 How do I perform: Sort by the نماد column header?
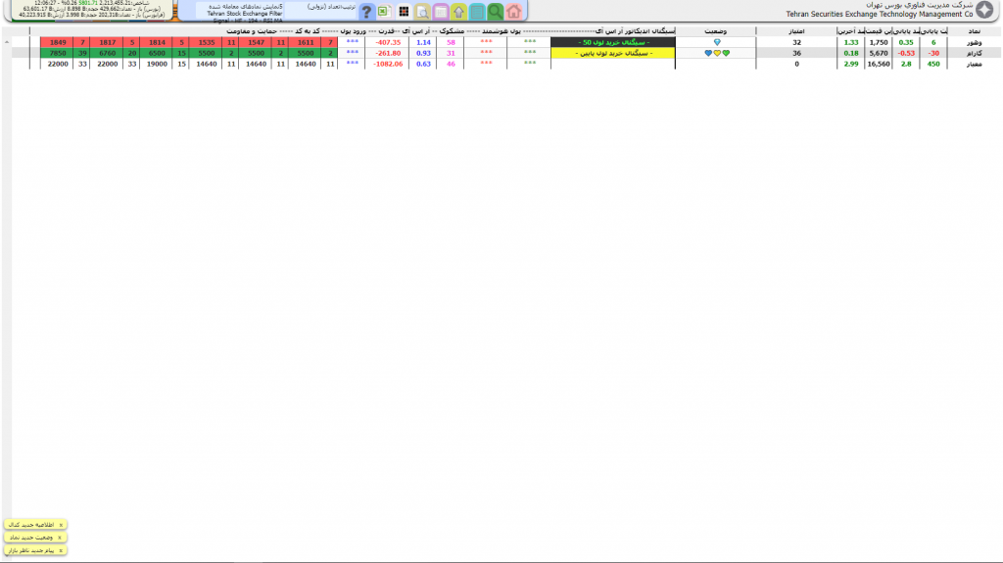[x=974, y=30]
